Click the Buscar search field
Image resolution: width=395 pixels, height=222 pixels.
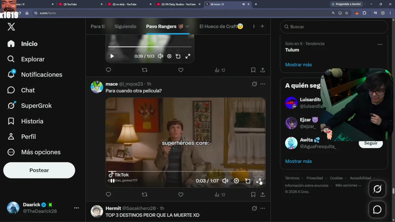pyautogui.click(x=334, y=27)
